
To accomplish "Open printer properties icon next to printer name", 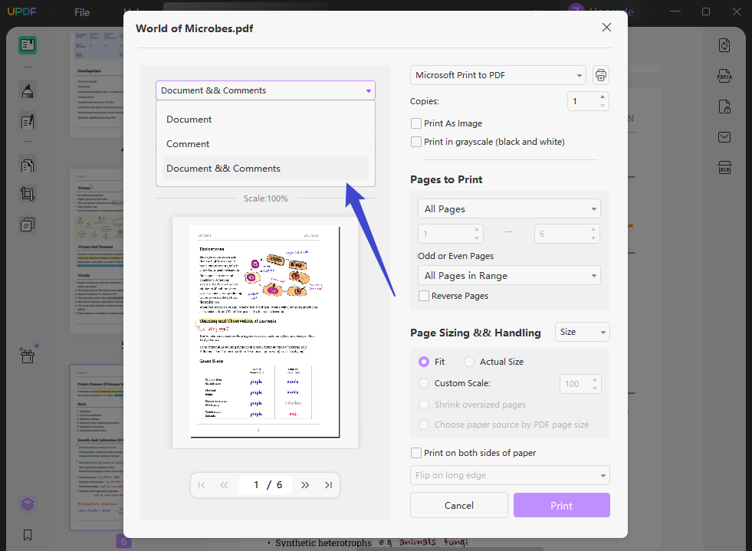I will [600, 75].
